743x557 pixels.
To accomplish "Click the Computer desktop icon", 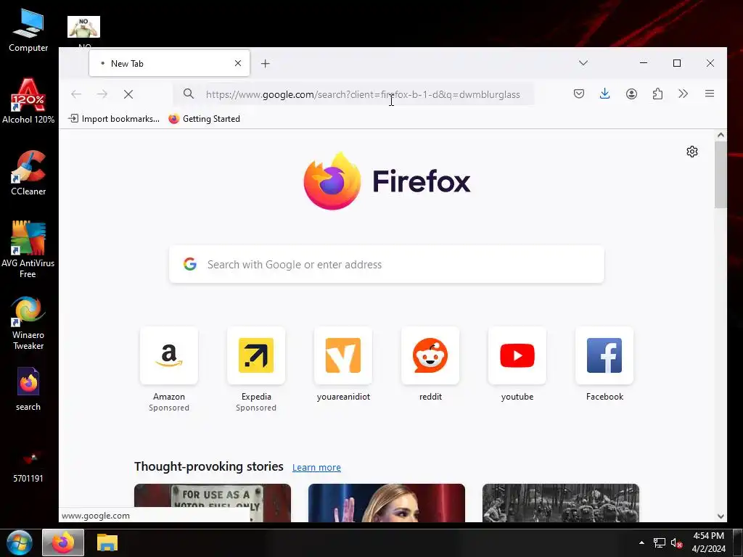I will coord(28,30).
